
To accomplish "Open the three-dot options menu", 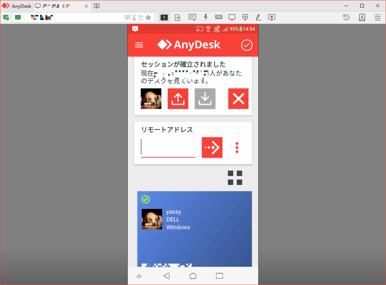I will (237, 148).
